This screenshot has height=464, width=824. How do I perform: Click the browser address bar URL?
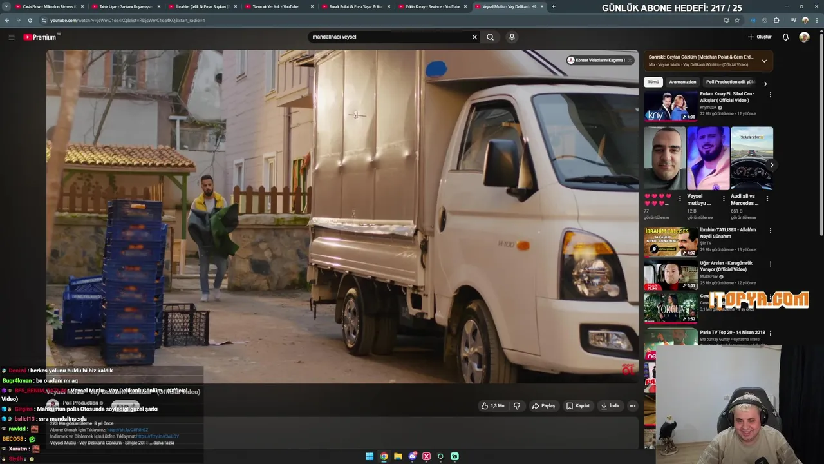click(127, 20)
